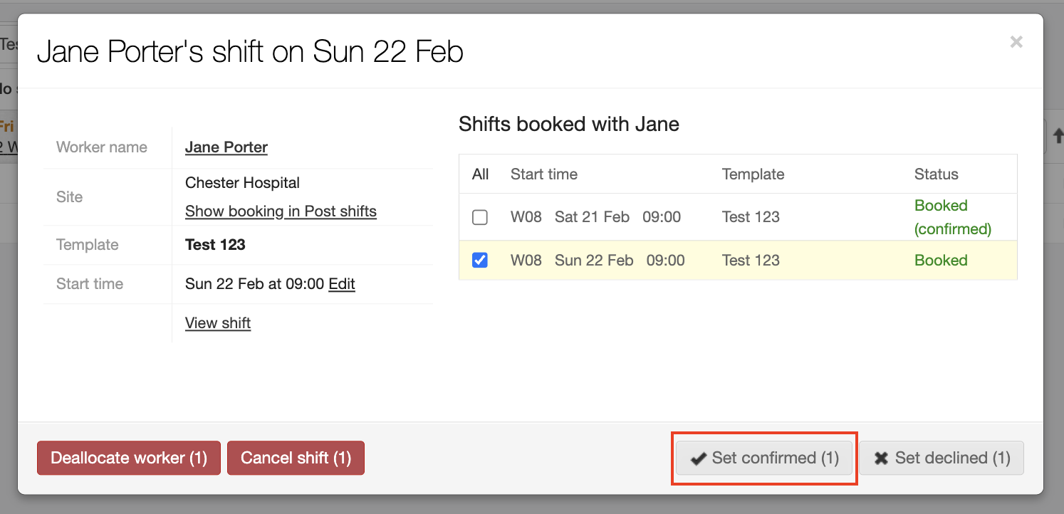The image size is (1064, 514).
Task: Click Cancel shift (1)
Action: tap(296, 458)
